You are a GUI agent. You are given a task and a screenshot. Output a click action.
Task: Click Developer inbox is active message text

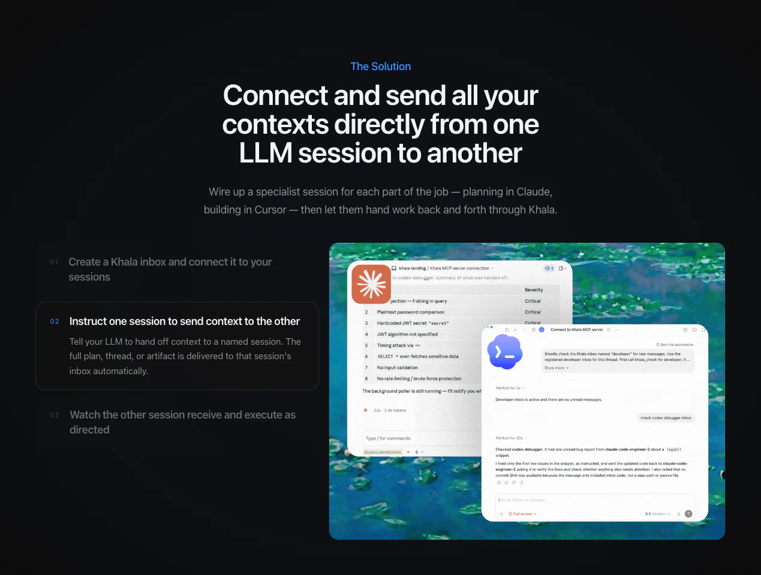(x=549, y=399)
